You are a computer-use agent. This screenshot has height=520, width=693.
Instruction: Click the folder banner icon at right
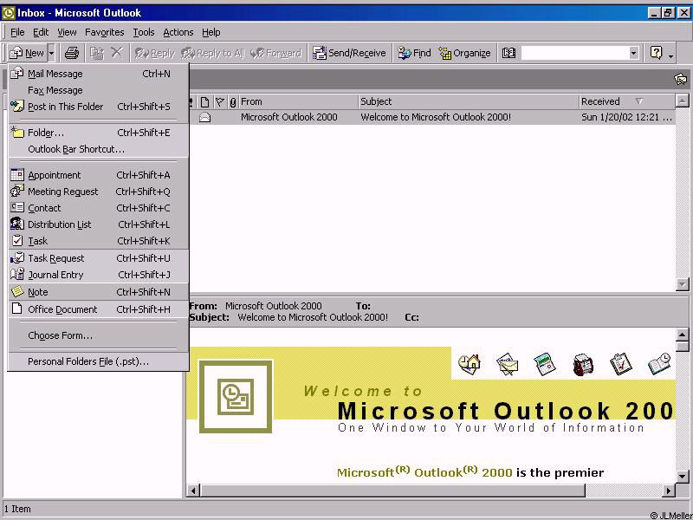tap(680, 79)
